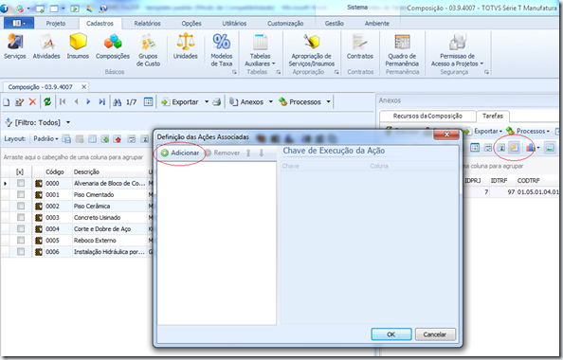Select the Tarefas tab
Viewport: 563px width, 360px height.
[492, 116]
